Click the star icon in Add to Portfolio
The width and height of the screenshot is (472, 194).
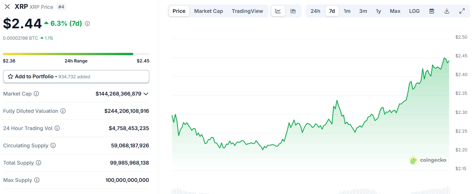[10, 76]
